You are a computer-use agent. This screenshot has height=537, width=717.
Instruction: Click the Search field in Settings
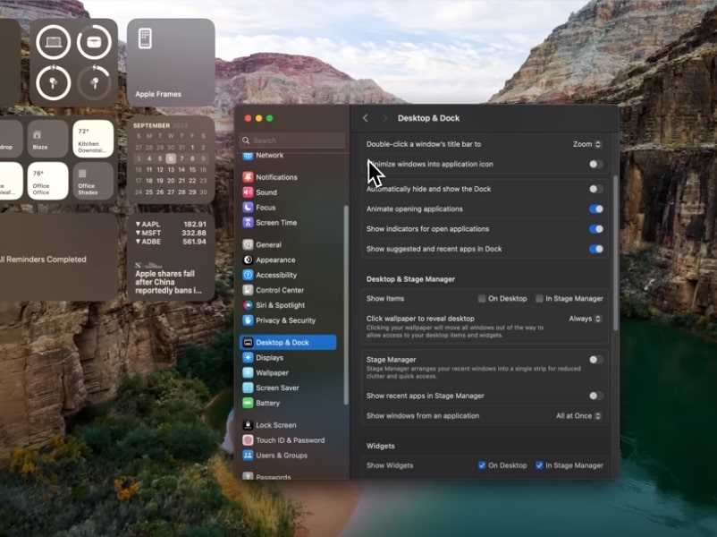click(292, 141)
